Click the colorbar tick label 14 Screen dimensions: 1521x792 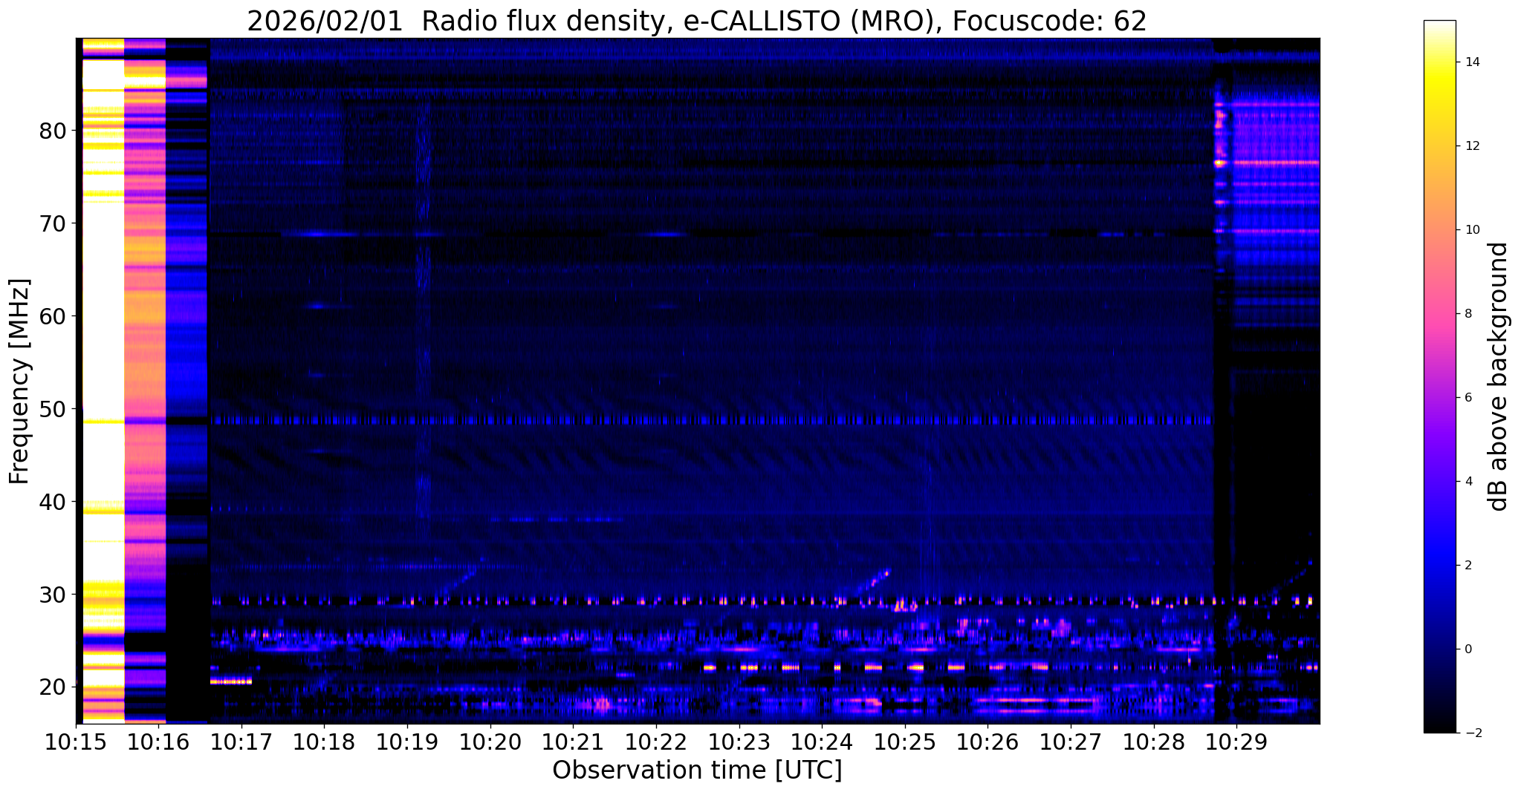tap(1472, 62)
